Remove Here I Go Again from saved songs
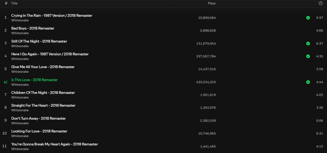This screenshot has height=153, width=327. coord(308,56)
